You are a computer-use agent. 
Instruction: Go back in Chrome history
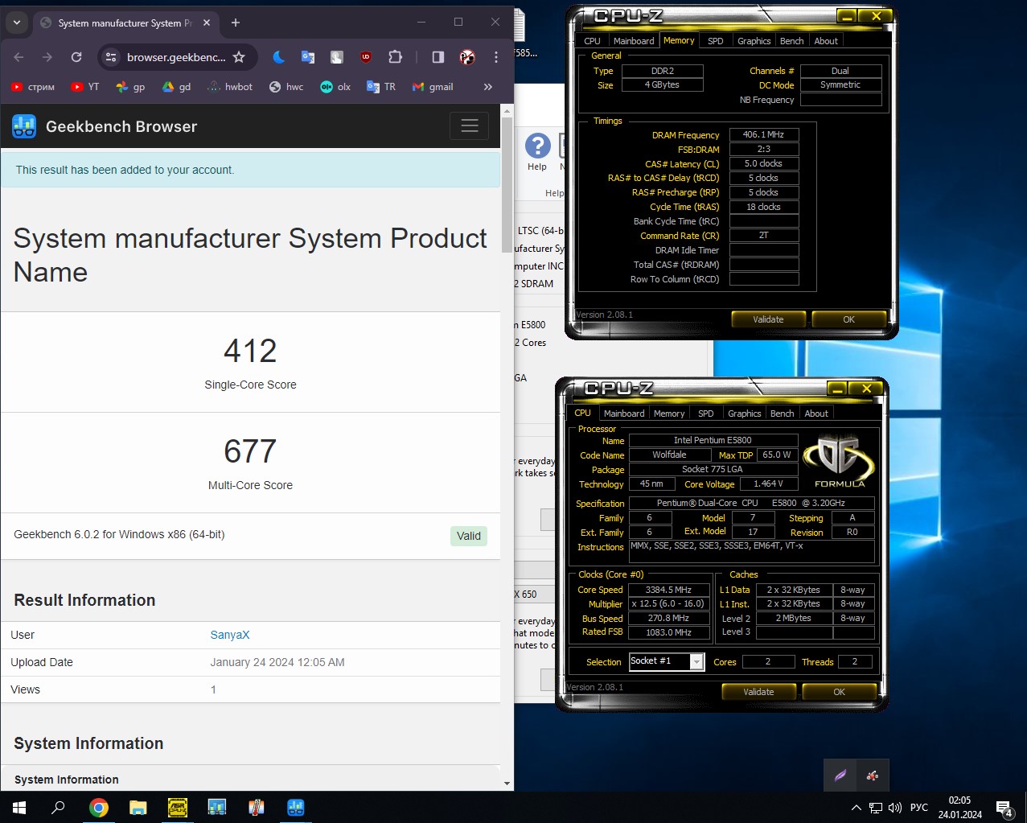click(x=18, y=57)
